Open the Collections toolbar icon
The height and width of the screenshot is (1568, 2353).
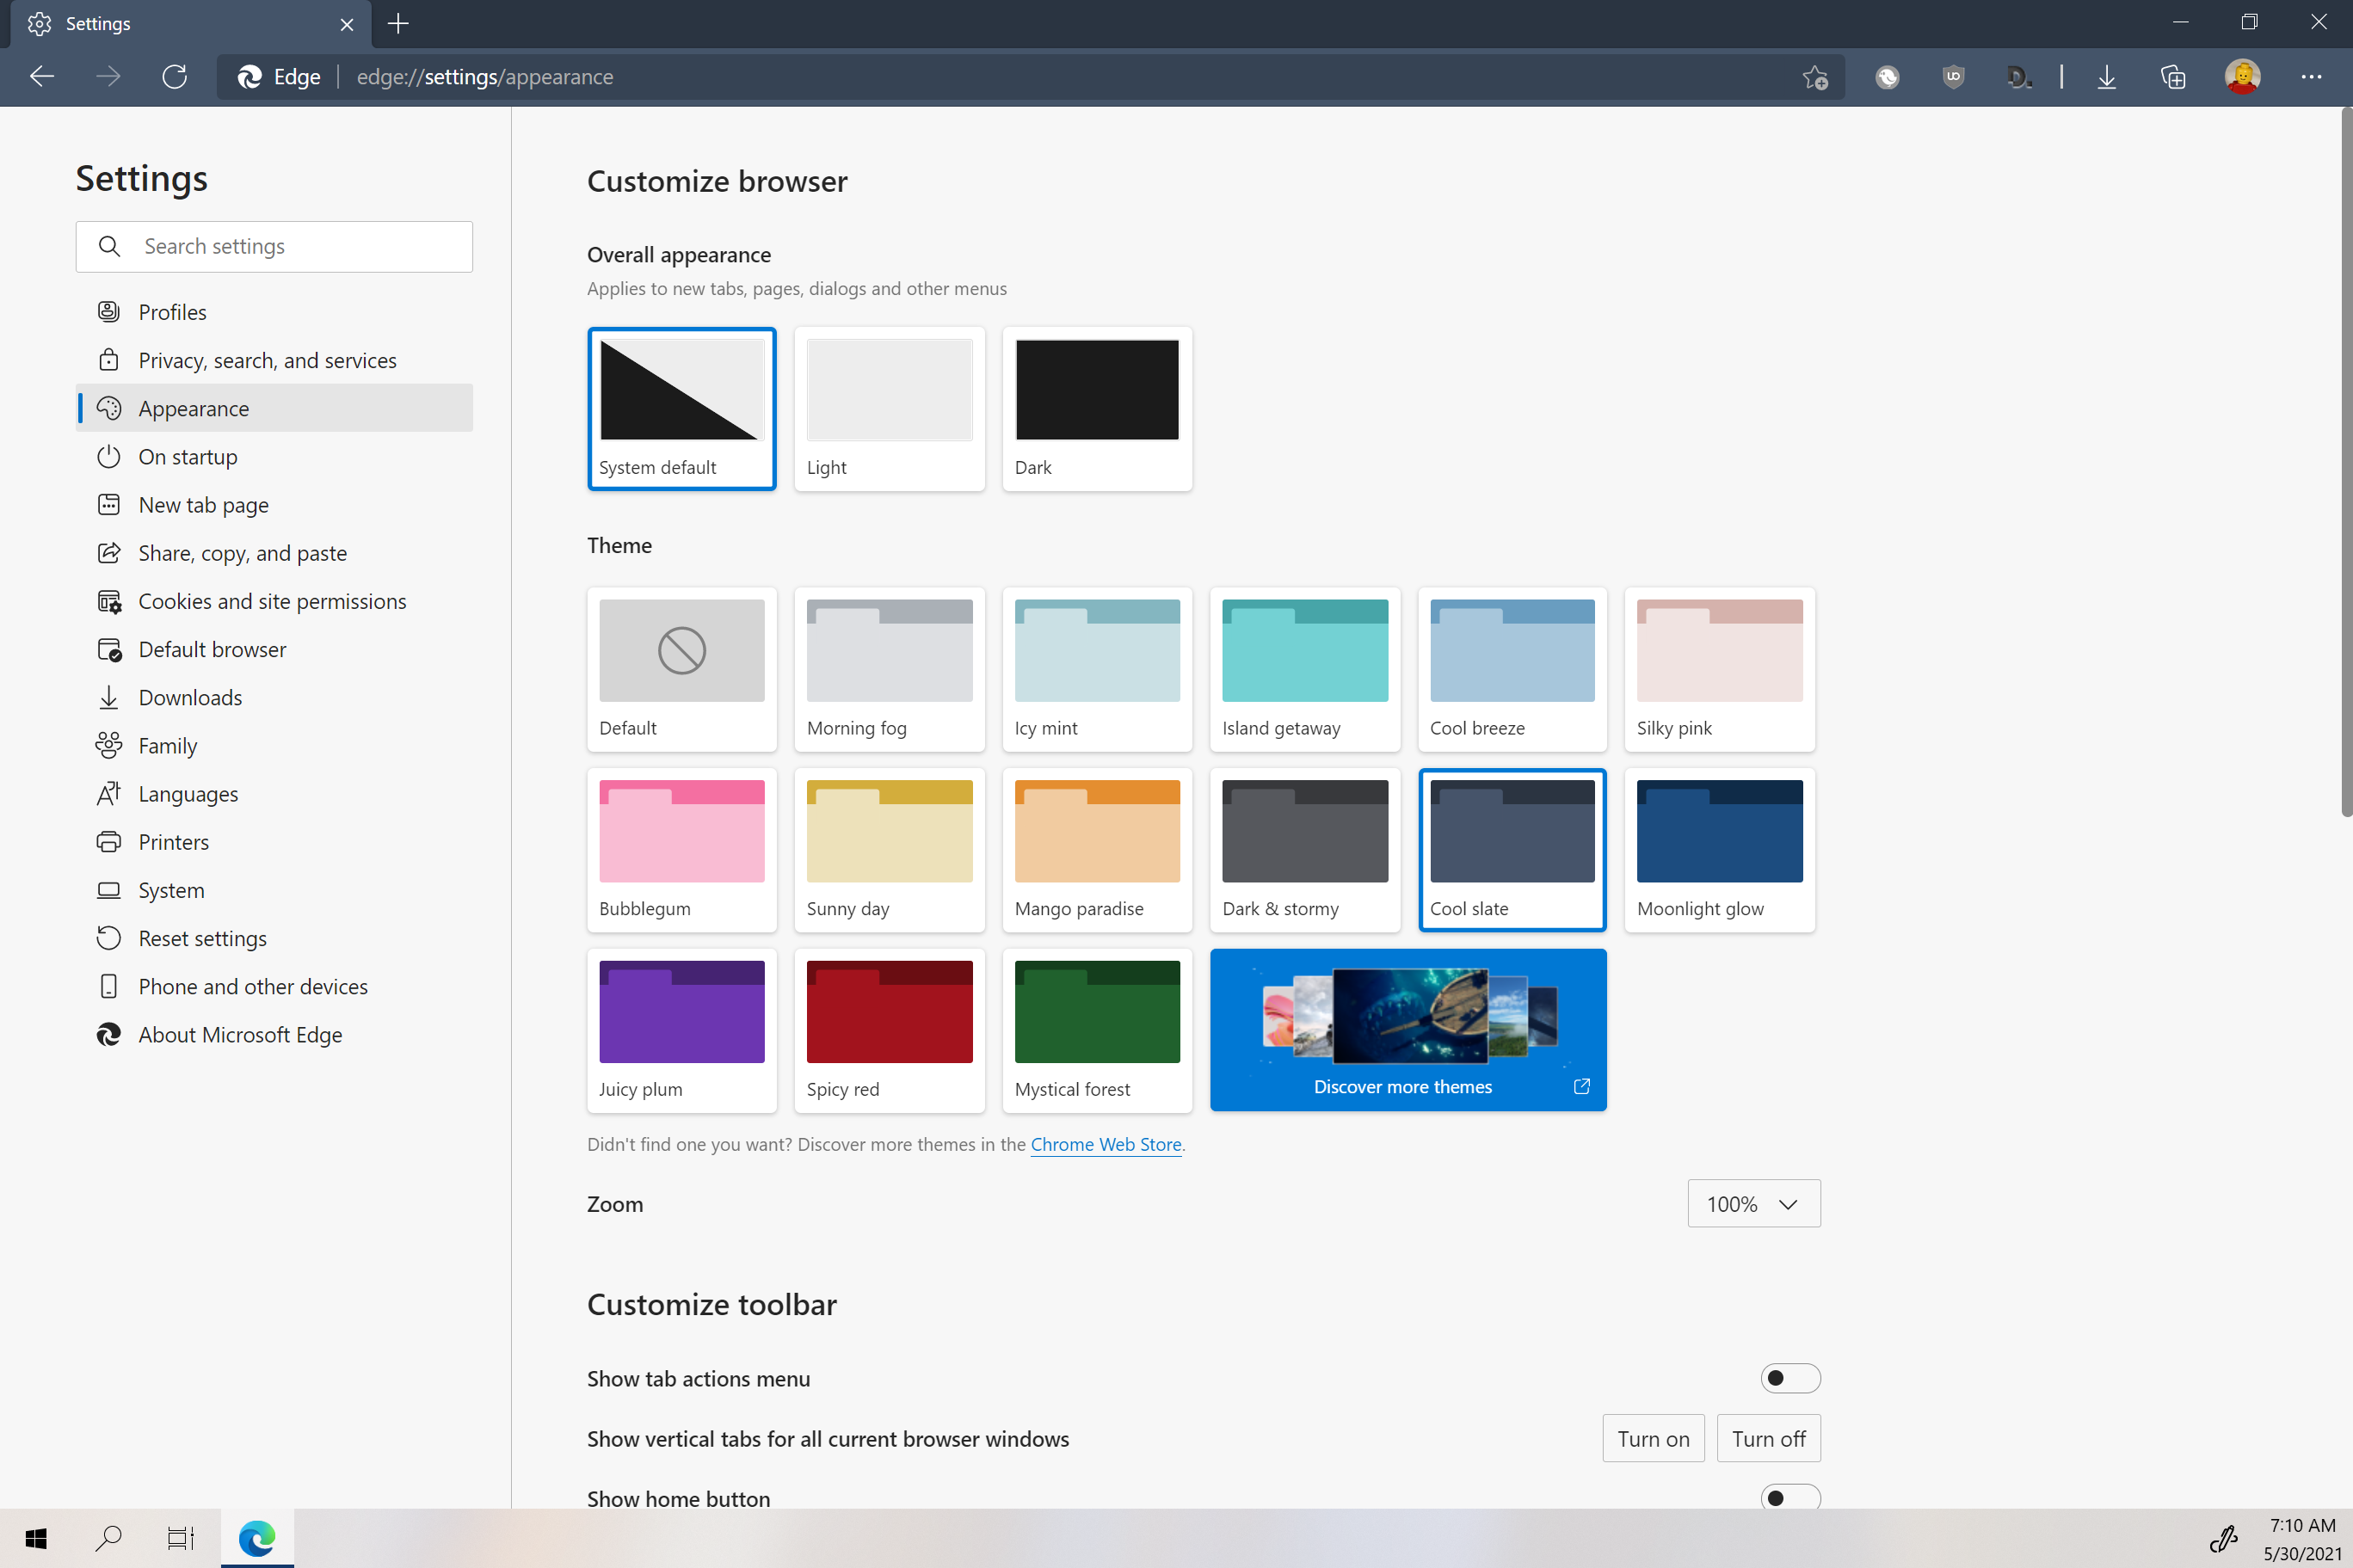[x=2173, y=77]
